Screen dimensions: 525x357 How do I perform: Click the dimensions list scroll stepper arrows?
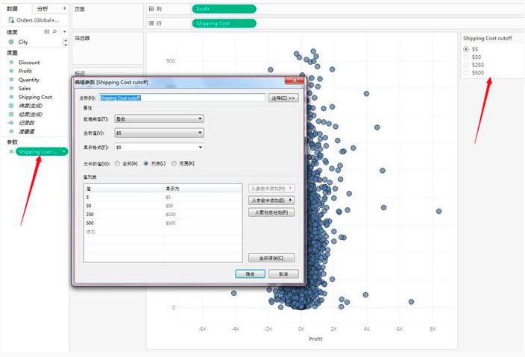(66, 42)
